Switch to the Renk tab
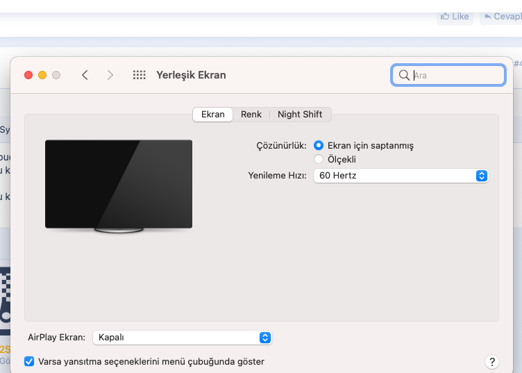The width and height of the screenshot is (522, 373). (251, 115)
